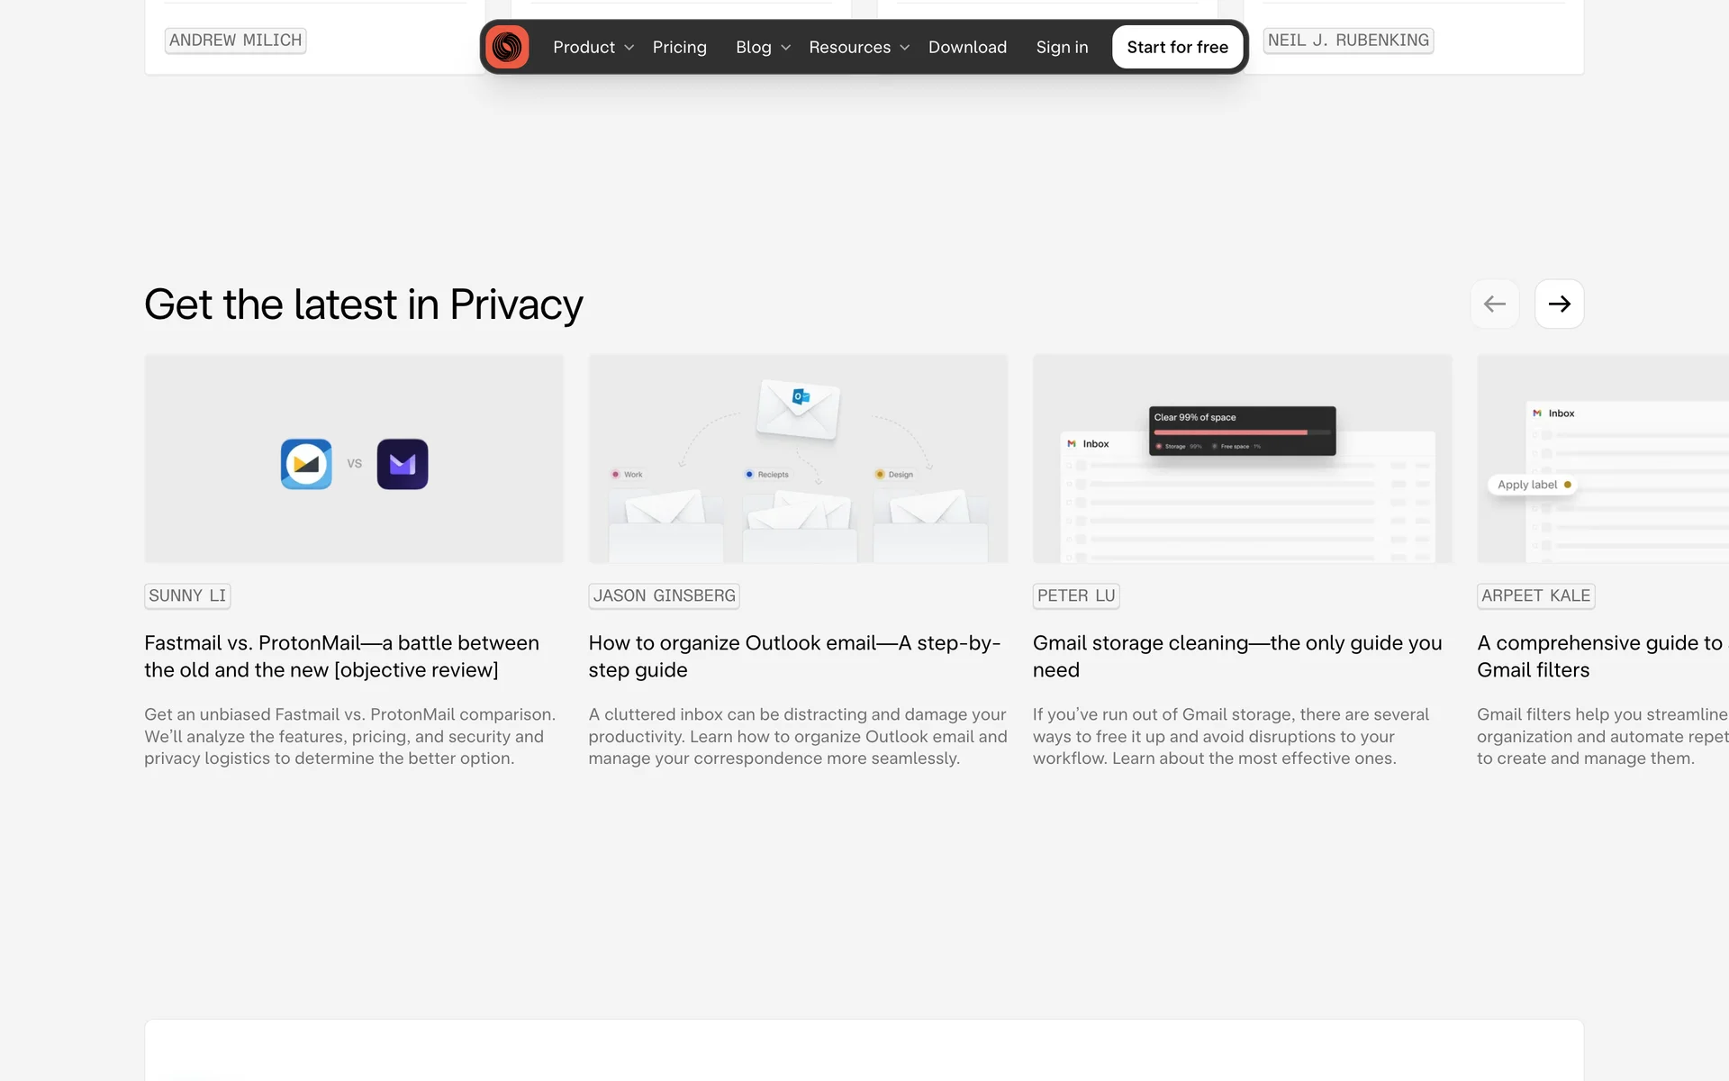This screenshot has width=1729, height=1081.
Task: Open the Gmail storage cleaning thumbnail
Action: point(1242,459)
